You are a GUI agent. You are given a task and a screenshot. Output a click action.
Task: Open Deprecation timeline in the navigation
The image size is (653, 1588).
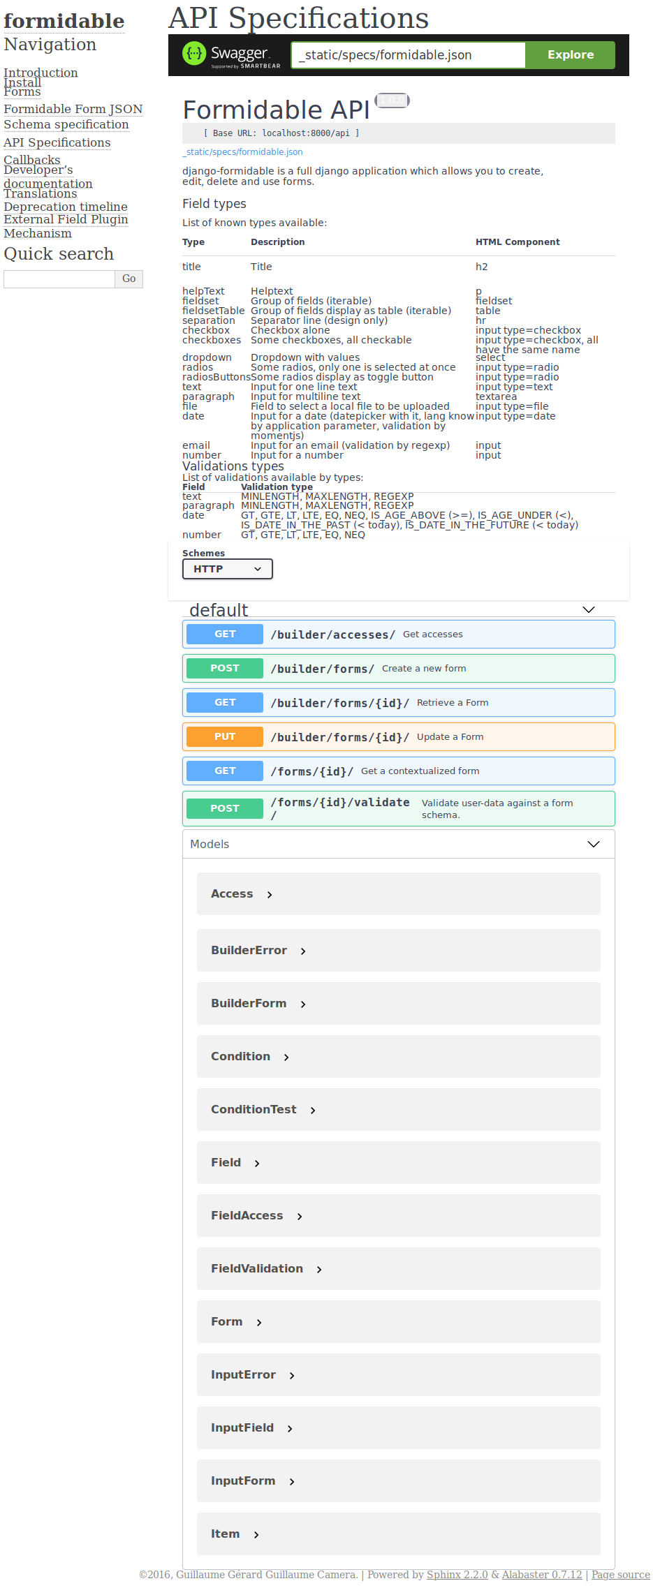point(66,207)
